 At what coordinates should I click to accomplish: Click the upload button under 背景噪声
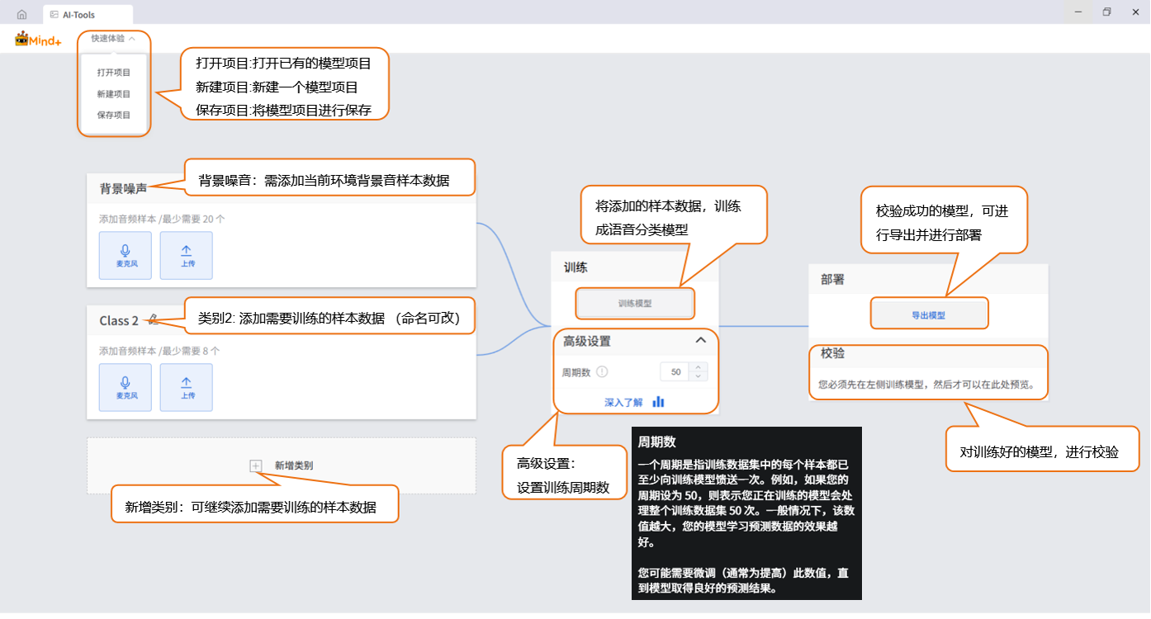tap(187, 255)
